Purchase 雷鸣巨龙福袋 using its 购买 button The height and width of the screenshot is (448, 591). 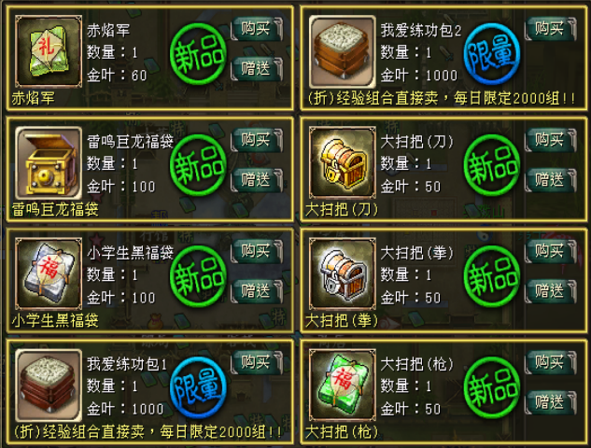(x=257, y=140)
